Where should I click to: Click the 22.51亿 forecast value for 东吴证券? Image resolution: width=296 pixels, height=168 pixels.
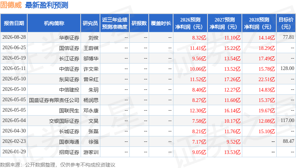coord(267,79)
